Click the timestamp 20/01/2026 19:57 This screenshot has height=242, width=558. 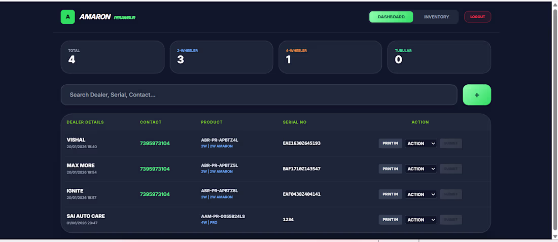82,197
